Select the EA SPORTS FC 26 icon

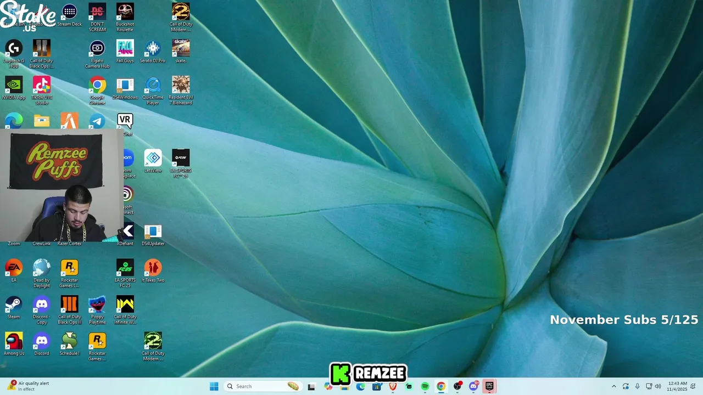pos(181,163)
